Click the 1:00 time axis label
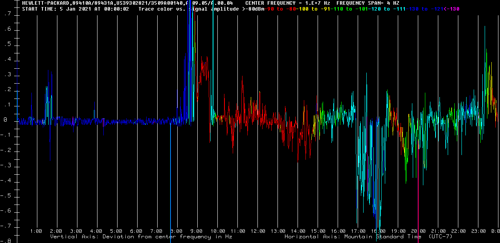This screenshot has height=243, width=500. [36, 231]
